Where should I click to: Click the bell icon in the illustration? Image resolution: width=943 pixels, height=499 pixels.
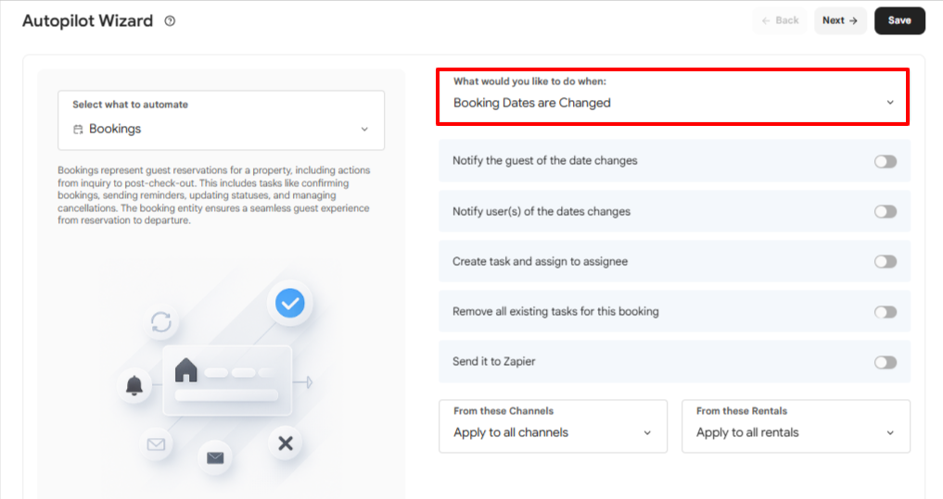coord(134,384)
